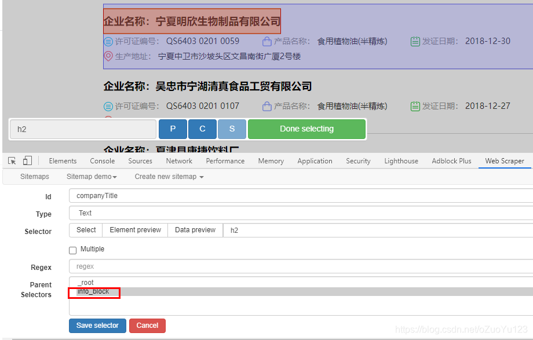
Task: Click license number icon in first company entry
Action: click(108, 42)
